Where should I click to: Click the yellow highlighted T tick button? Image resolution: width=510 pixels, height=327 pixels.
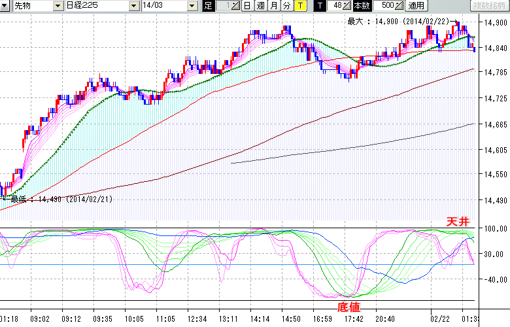300,6
